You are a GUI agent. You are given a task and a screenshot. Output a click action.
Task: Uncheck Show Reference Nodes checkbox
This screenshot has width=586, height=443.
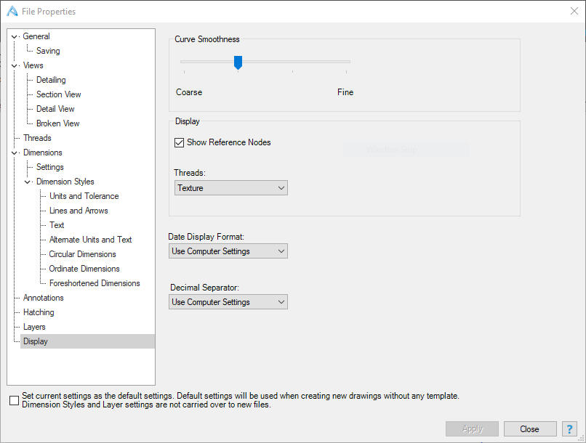180,142
